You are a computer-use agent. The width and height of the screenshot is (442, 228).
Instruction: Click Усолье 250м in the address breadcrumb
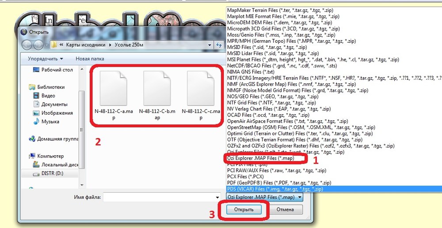pos(130,45)
